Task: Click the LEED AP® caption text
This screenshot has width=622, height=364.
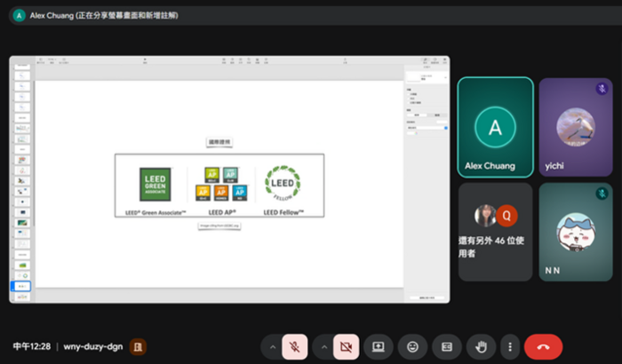Action: click(222, 212)
